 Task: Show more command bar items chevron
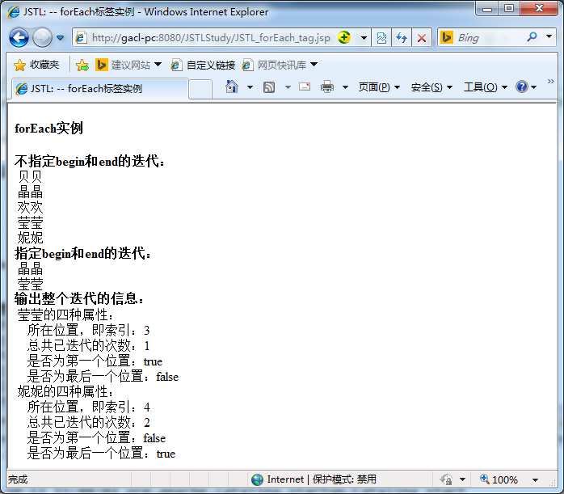pyautogui.click(x=551, y=82)
